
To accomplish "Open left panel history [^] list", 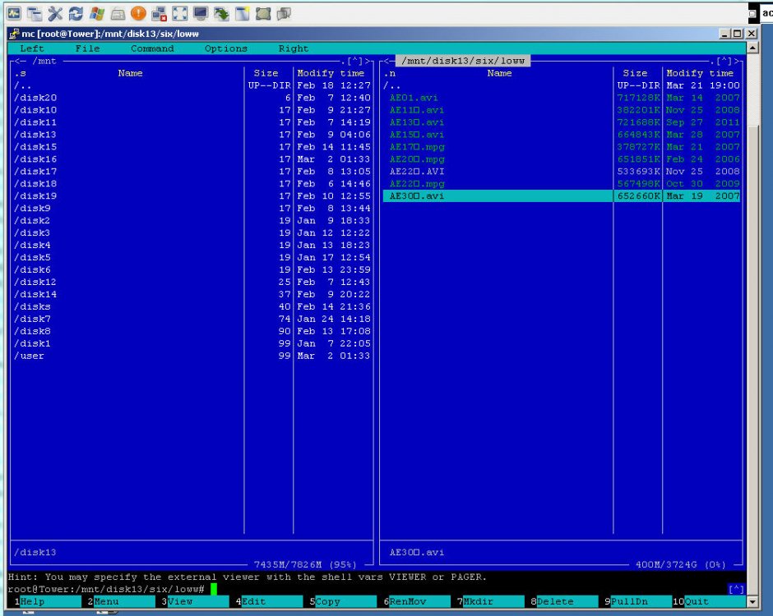I will tap(355, 61).
